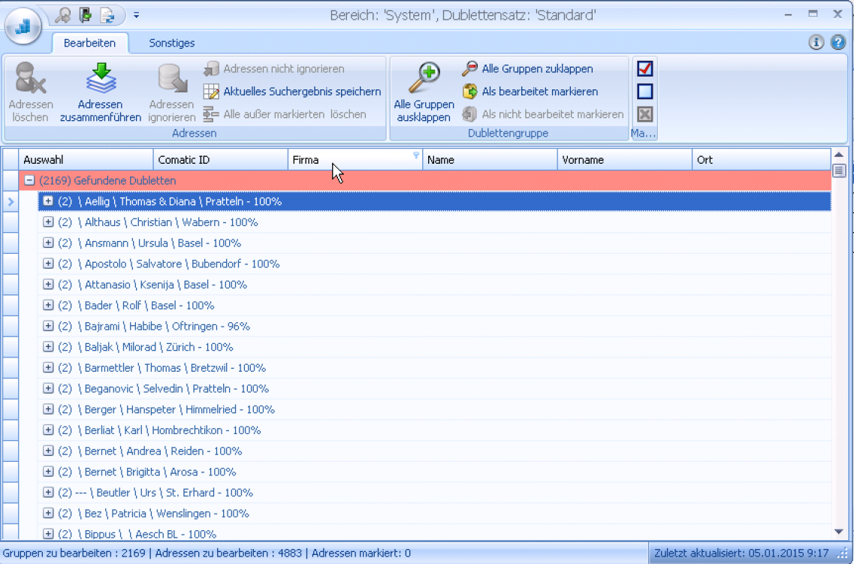Click the empty deselect-all checkbox in ribbon
Viewport: 854px width, 564px height.
644,92
